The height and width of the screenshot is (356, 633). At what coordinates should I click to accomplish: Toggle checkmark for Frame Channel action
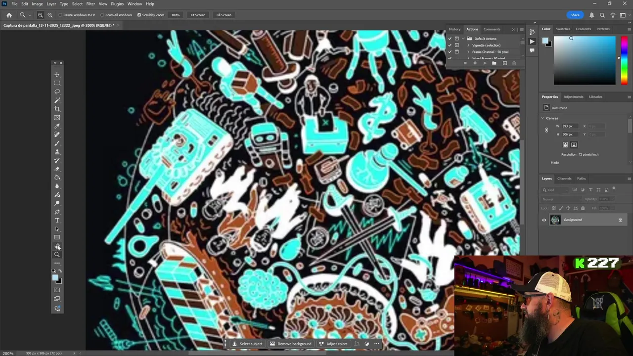(x=450, y=51)
